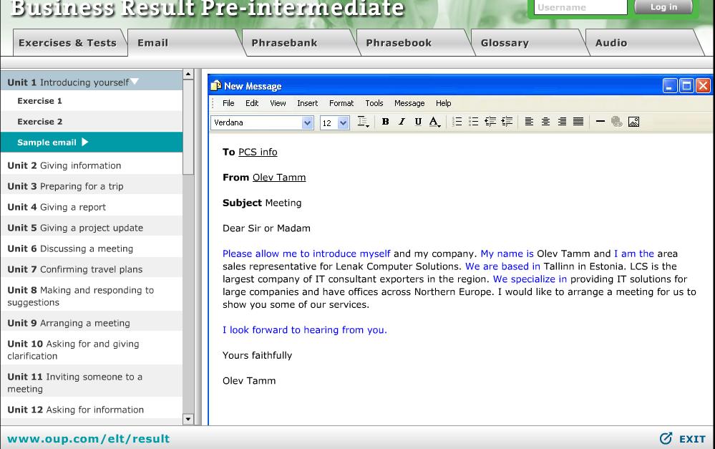Expand Unit 5 Giving a project update
Image resolution: width=715 pixels, height=449 pixels.
[x=92, y=228]
